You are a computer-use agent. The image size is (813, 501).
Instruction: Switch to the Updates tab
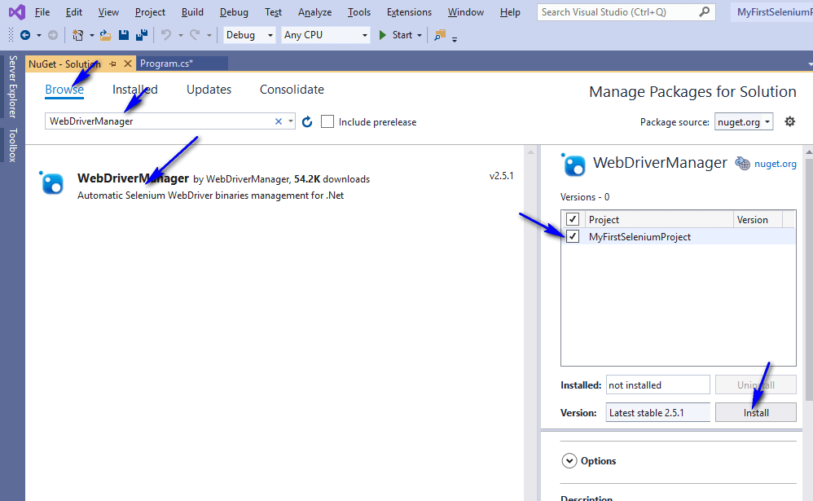pyautogui.click(x=209, y=90)
